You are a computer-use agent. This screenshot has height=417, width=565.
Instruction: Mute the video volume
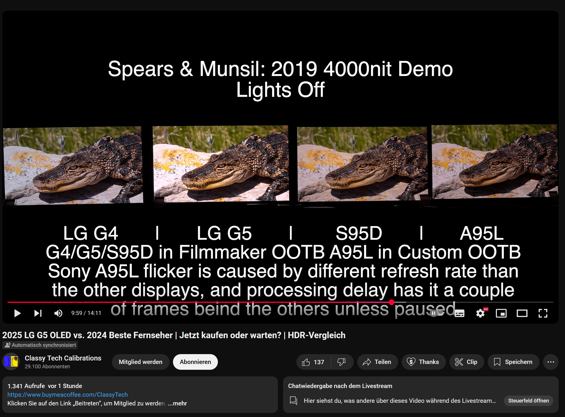58,313
